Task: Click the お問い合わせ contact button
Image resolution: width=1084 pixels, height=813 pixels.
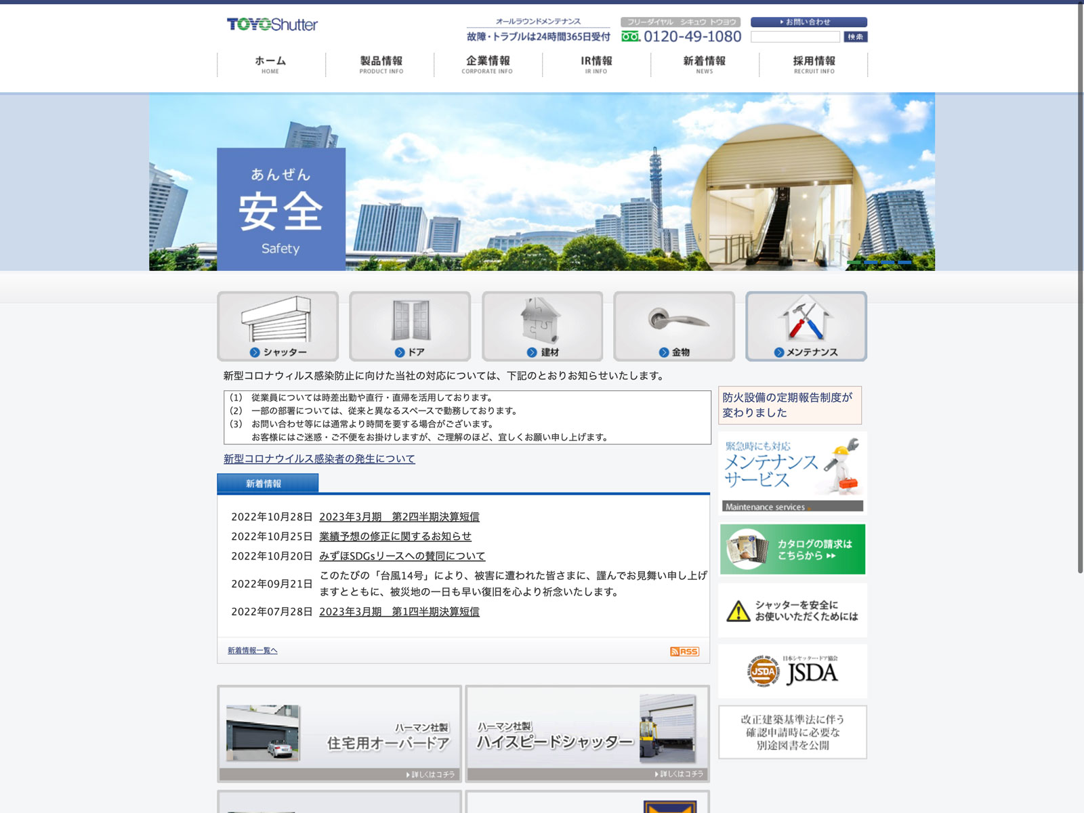Action: (808, 22)
